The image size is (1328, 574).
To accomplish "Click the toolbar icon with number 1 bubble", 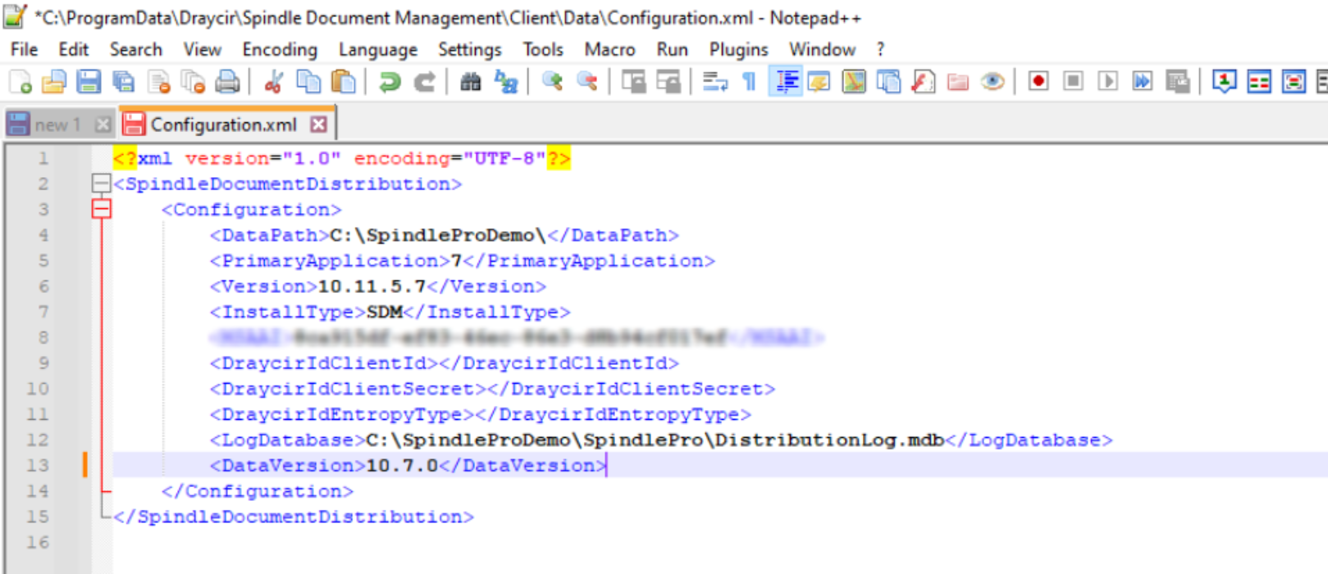I will pos(1224,81).
